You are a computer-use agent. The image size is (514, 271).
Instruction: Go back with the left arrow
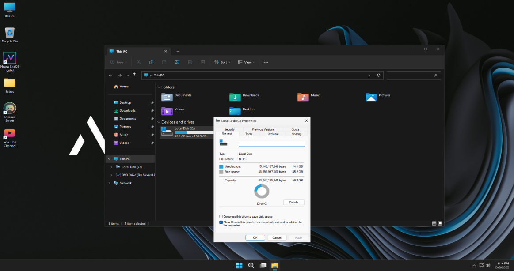(x=110, y=75)
